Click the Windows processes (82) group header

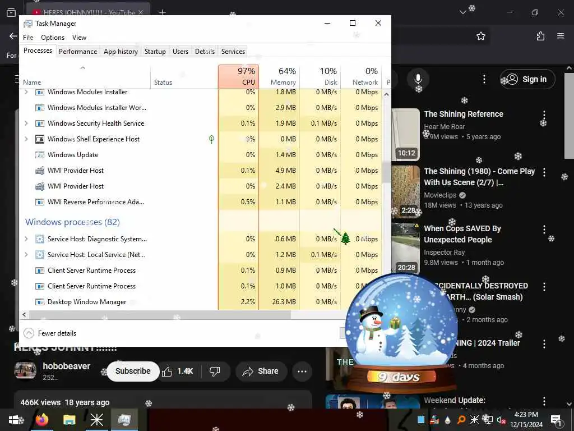click(x=72, y=222)
